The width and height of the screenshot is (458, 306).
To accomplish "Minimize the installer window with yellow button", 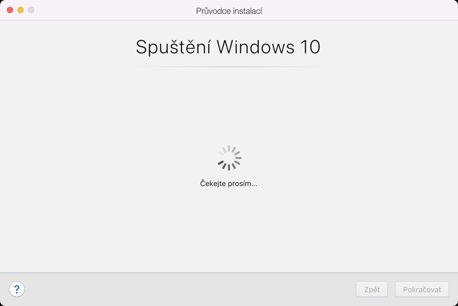I will click(20, 10).
